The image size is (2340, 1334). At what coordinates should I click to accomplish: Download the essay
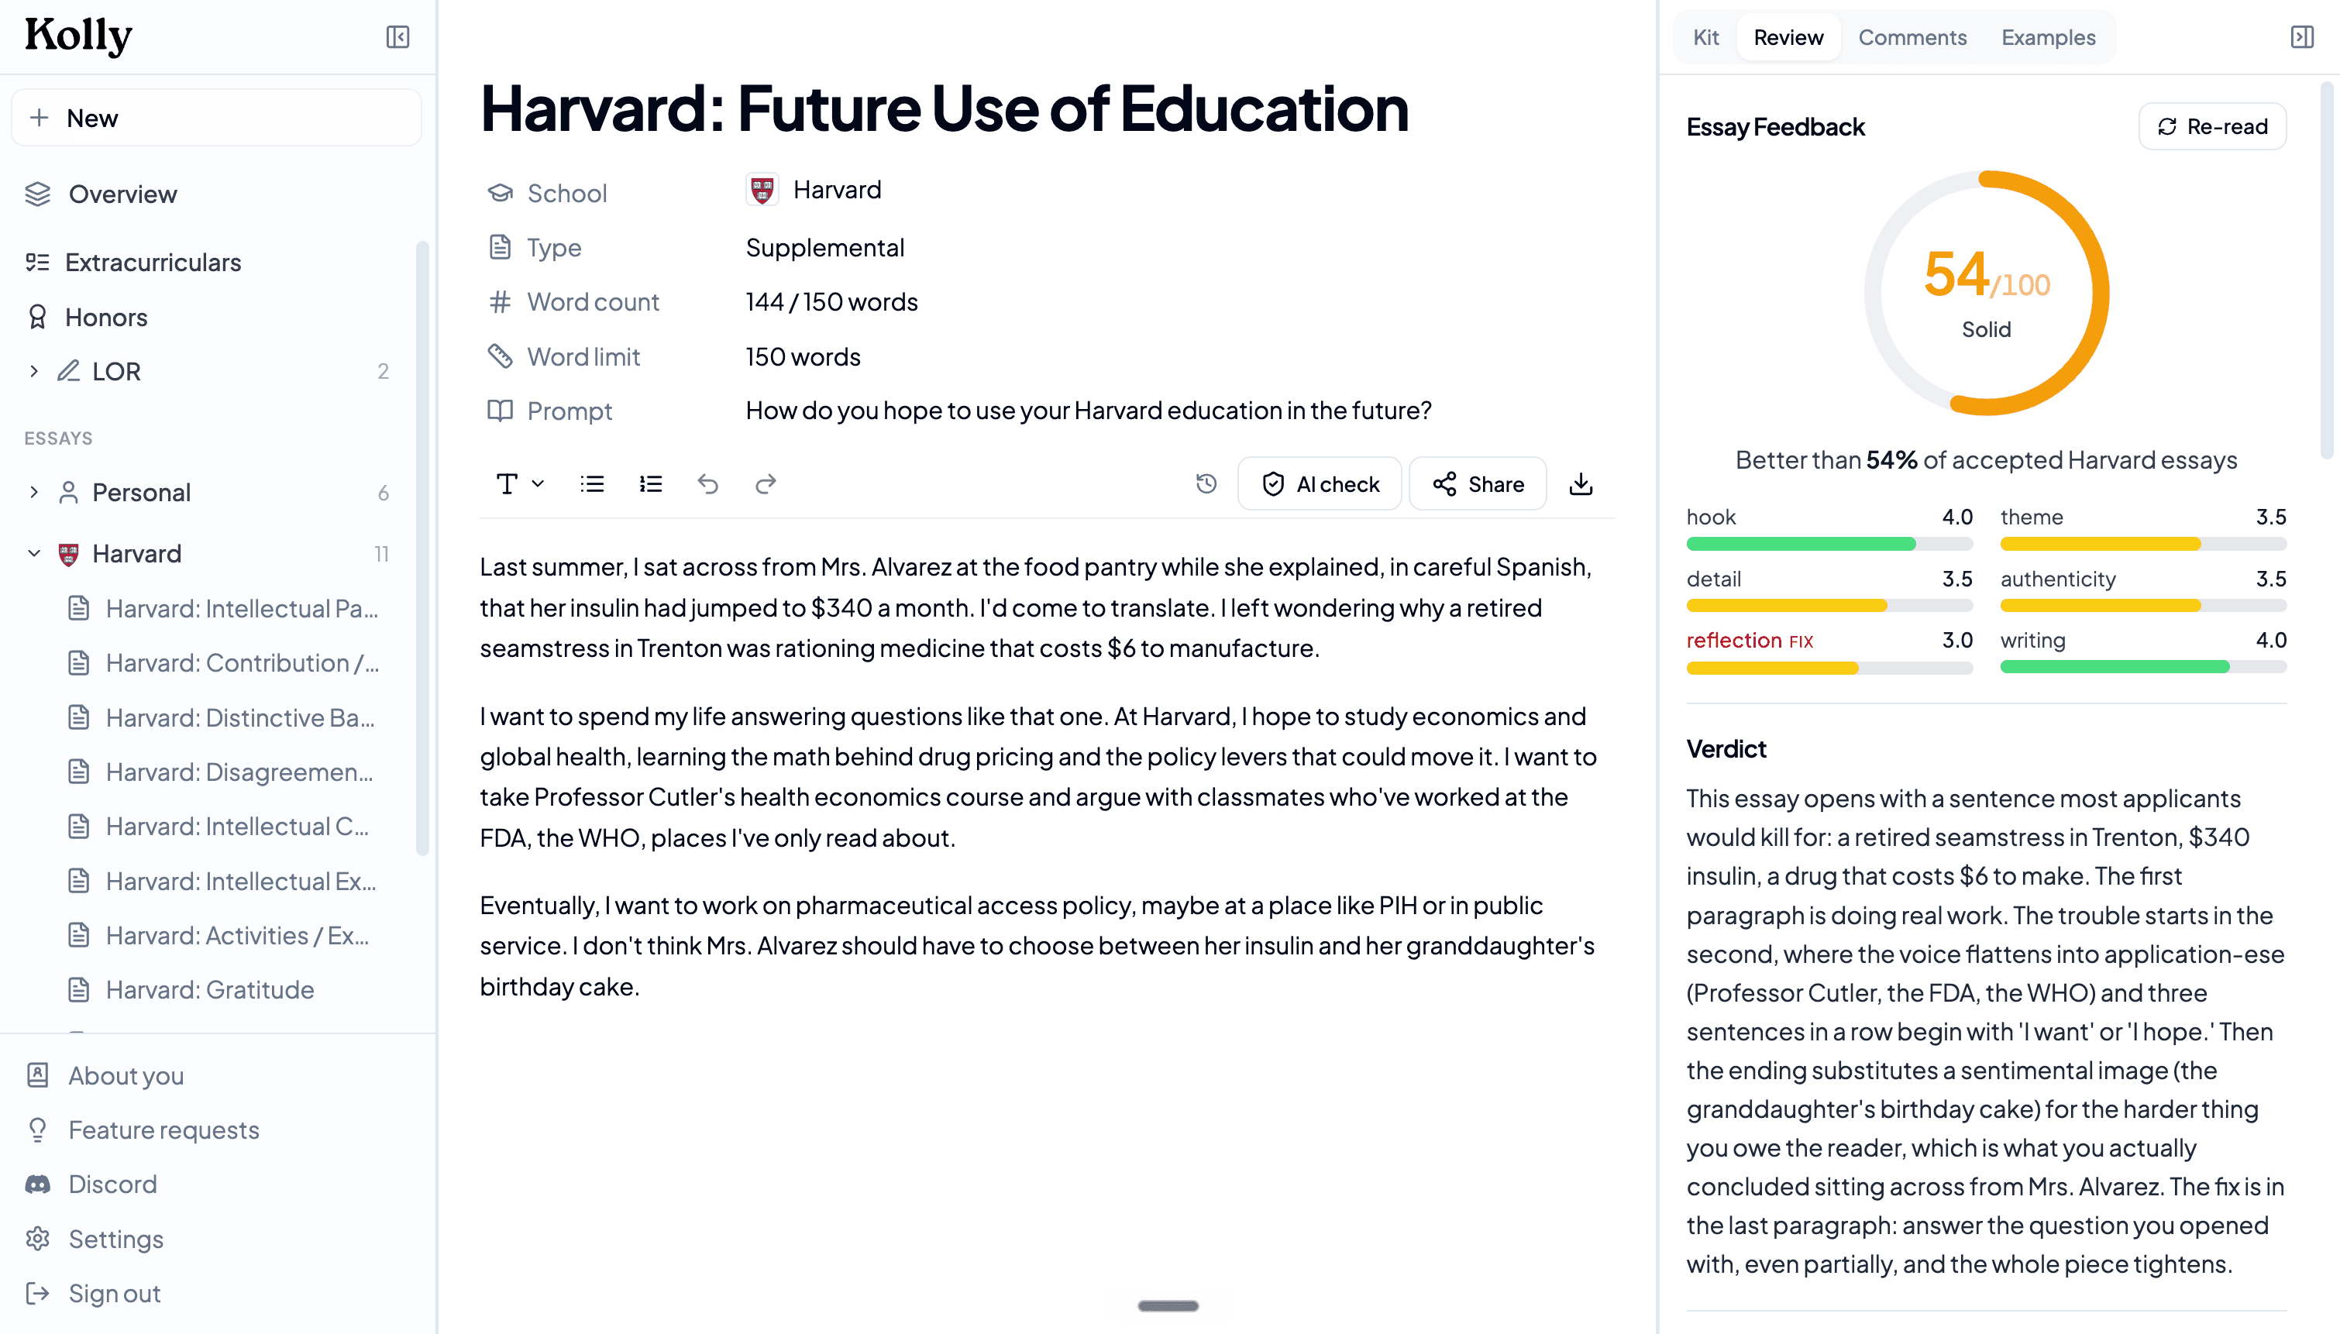(1581, 483)
